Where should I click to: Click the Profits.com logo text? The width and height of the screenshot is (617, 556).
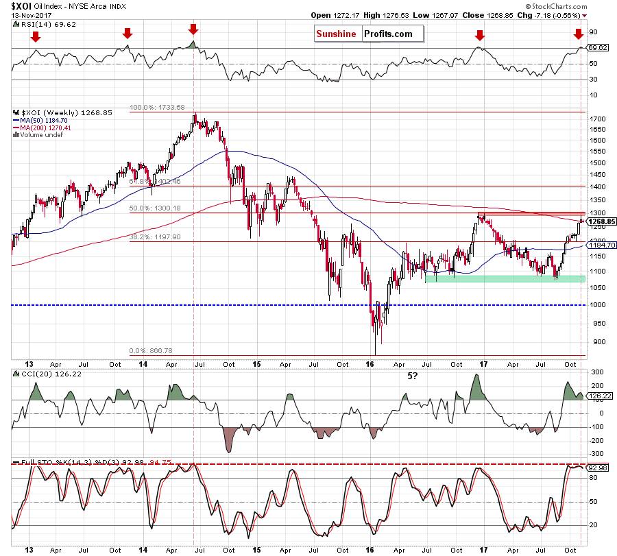click(388, 34)
